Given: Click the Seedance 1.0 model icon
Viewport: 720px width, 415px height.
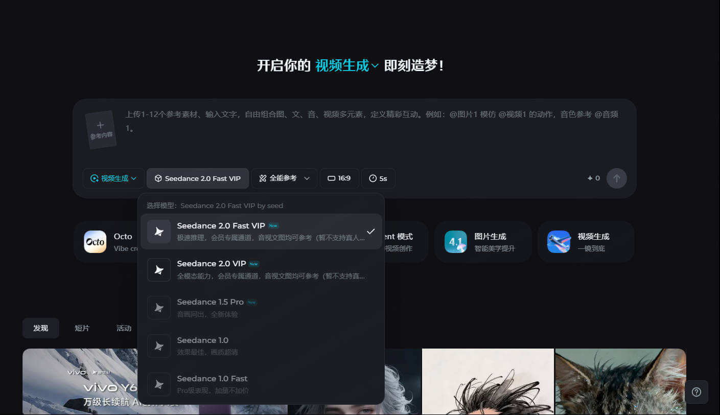Looking at the screenshot, I should 159,346.
